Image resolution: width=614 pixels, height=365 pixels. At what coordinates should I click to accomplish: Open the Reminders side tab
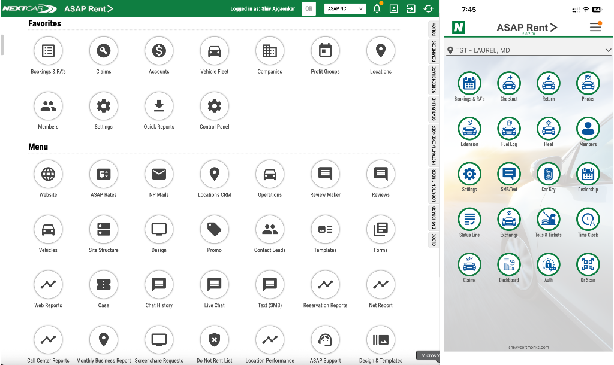434,52
